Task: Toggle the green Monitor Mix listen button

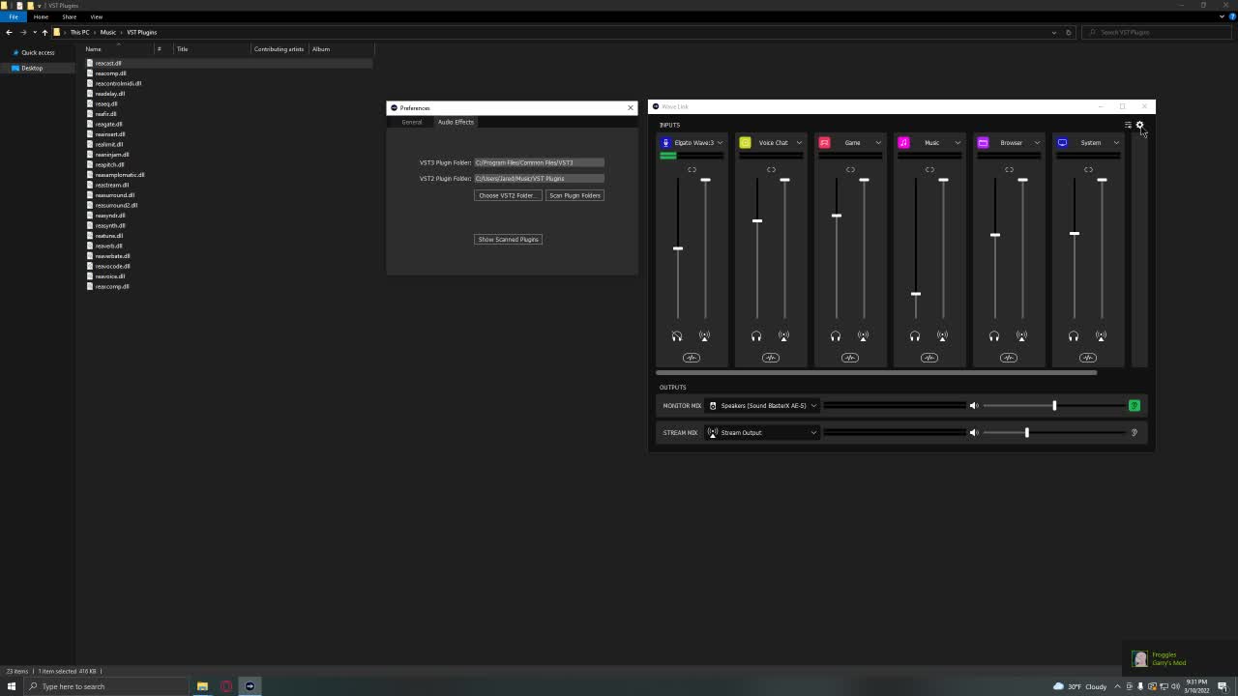Action: tap(1135, 406)
